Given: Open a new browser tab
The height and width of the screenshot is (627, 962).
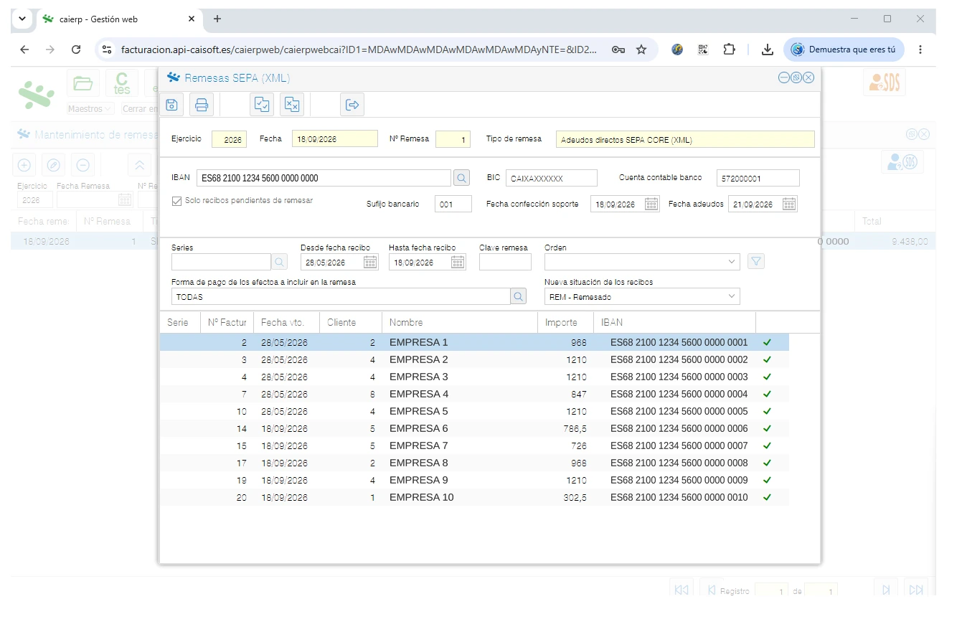Looking at the screenshot, I should tap(217, 19).
